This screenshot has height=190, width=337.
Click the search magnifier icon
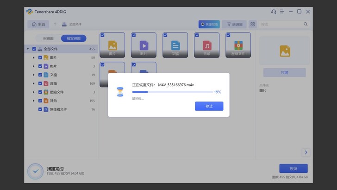click(306, 24)
